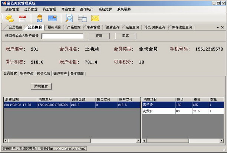This screenshot has width=227, height=153.
Task: Open the tab list dropdown arrow
Action: 218,27
